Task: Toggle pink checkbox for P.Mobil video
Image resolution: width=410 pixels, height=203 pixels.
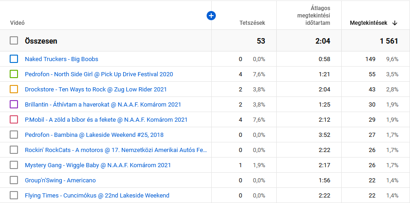Action: [14, 119]
